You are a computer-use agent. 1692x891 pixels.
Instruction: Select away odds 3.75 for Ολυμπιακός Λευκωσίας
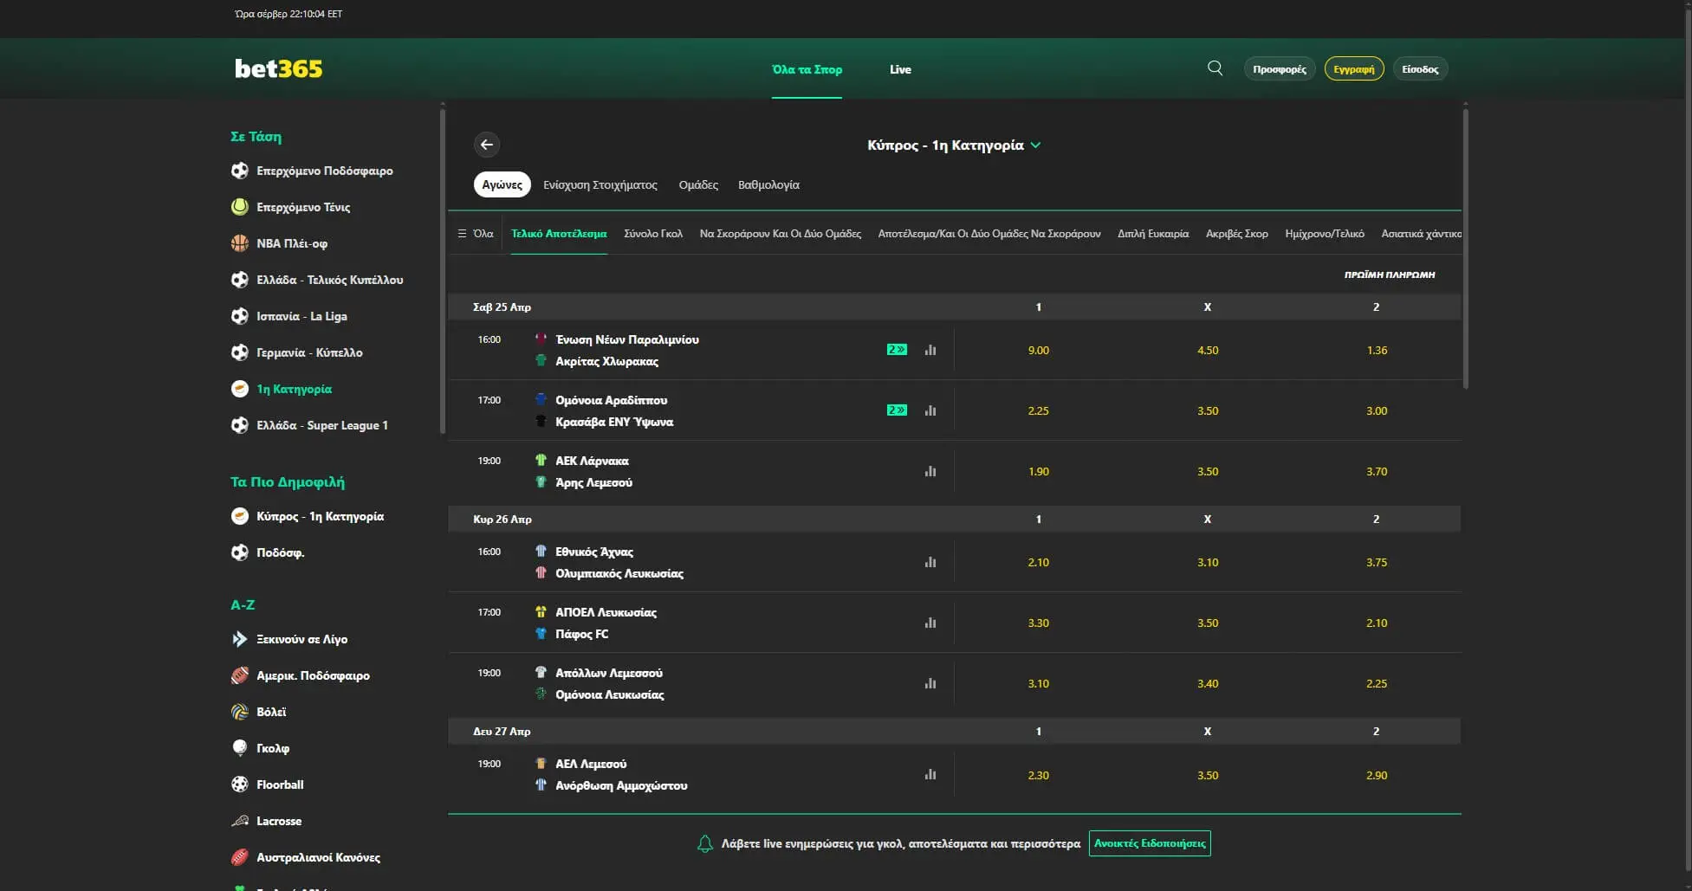[1377, 562]
